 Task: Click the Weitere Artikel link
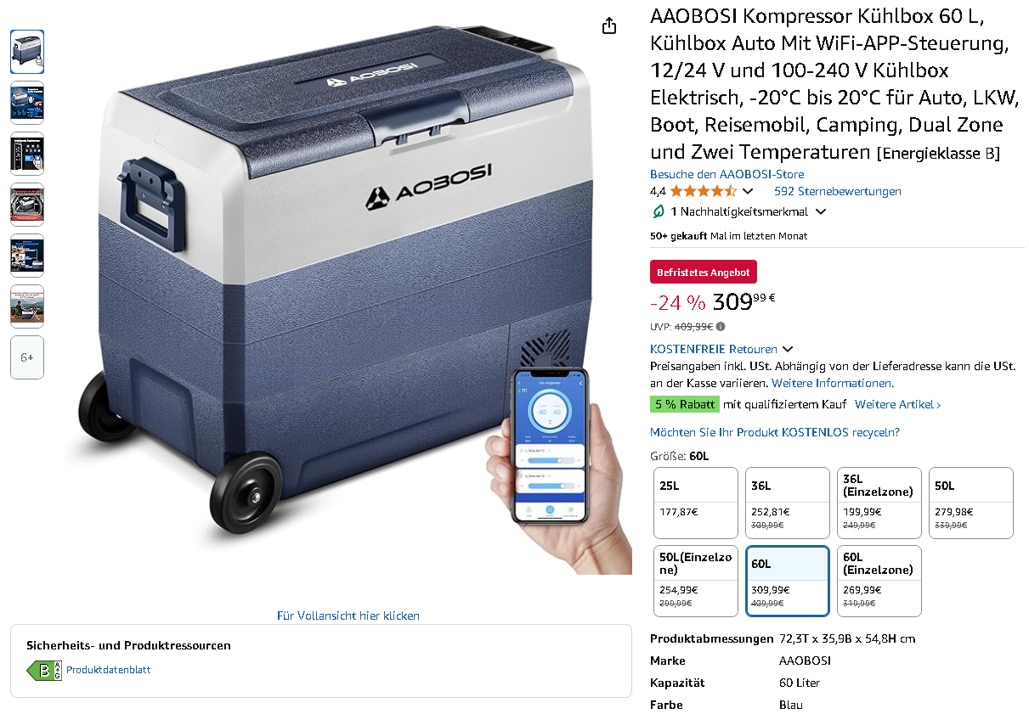pyautogui.click(x=898, y=404)
